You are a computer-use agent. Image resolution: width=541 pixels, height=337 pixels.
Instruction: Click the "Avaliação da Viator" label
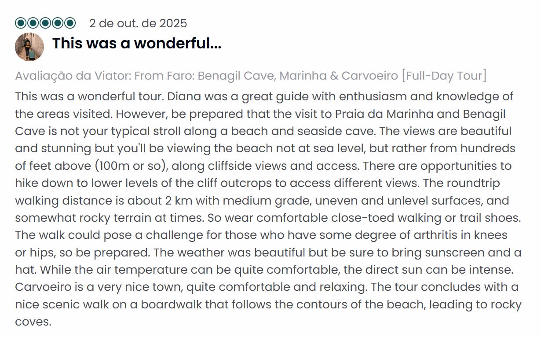pyautogui.click(x=72, y=76)
